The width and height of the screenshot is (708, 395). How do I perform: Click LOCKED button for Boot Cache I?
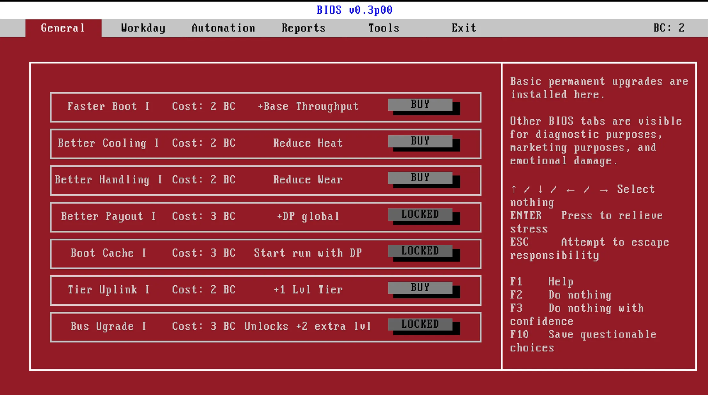coord(420,251)
